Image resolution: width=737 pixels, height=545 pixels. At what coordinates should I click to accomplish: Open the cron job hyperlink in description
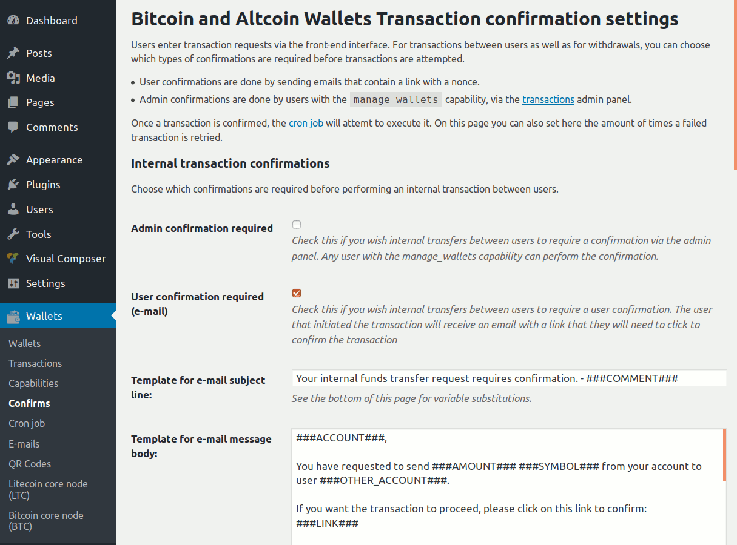coord(306,123)
